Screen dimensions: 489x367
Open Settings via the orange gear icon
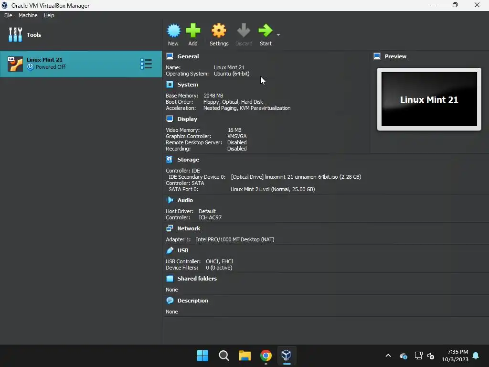(219, 31)
